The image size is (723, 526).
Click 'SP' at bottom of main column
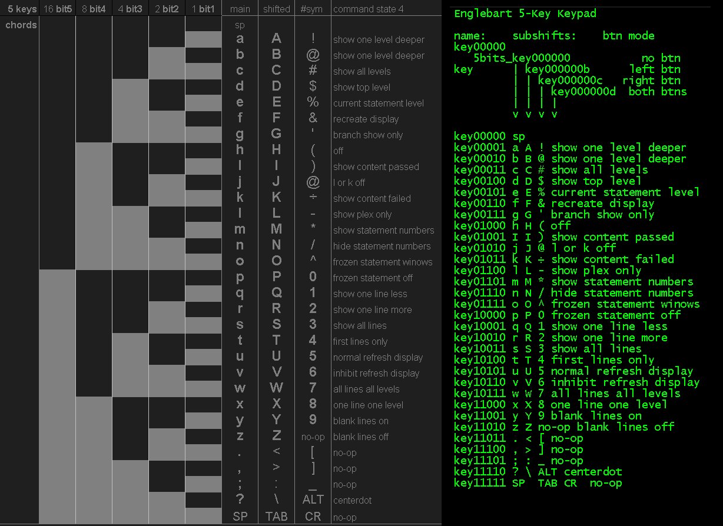(x=240, y=516)
